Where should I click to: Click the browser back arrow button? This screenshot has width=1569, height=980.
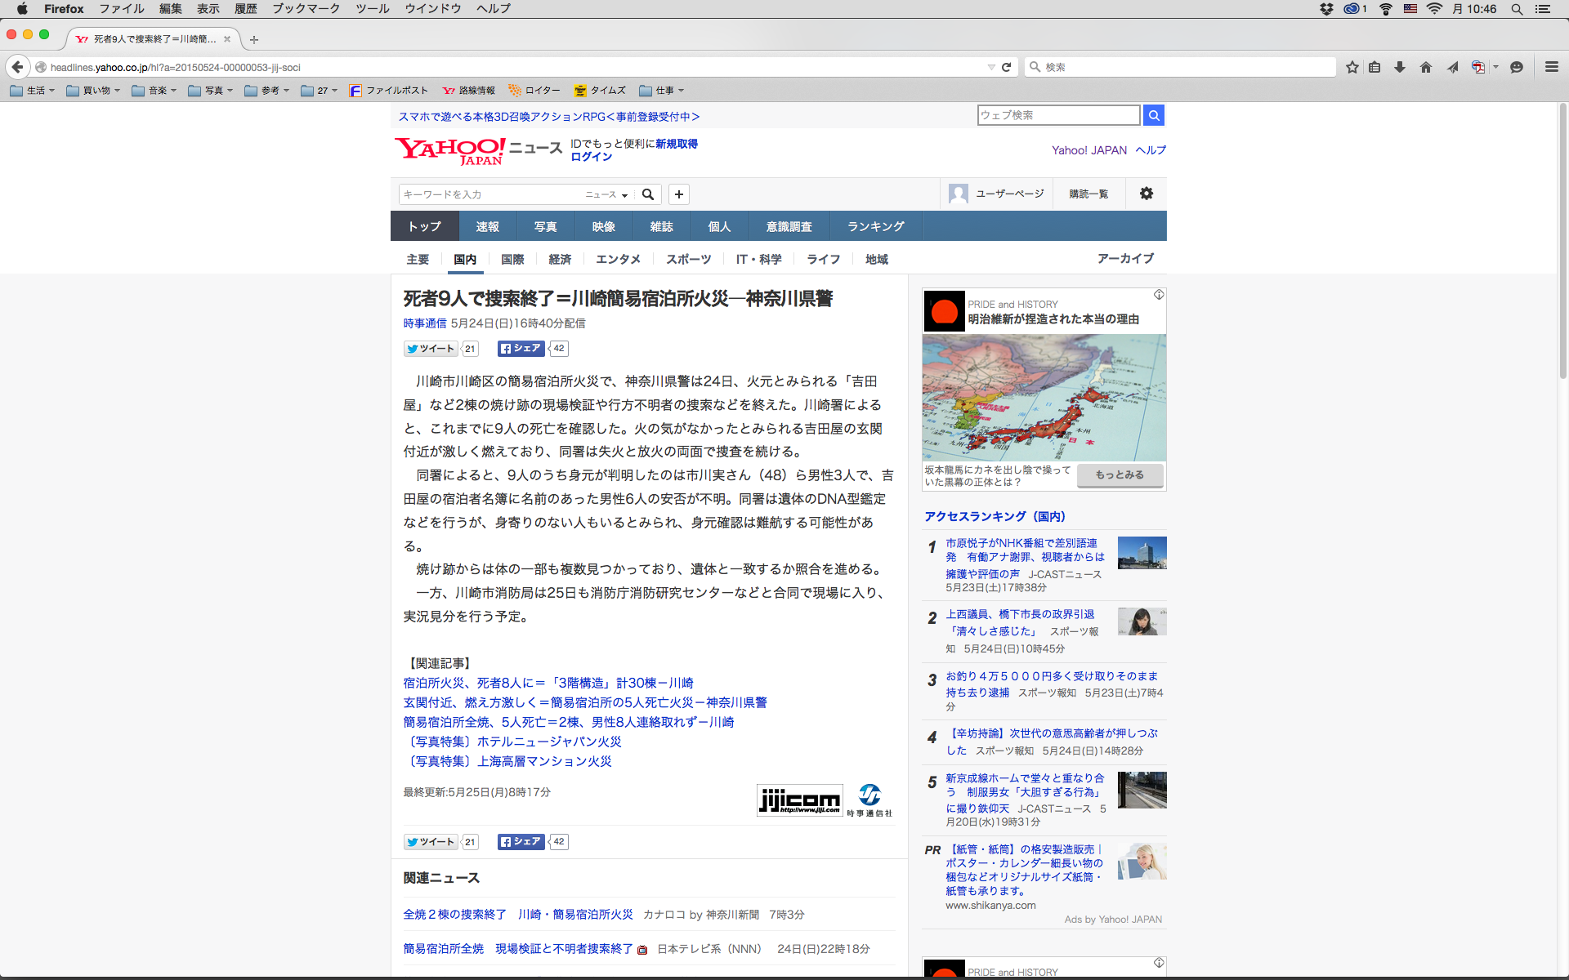point(17,67)
